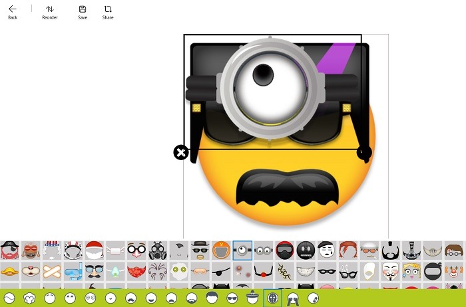Pick the single-eye minion goggle thumbnail
Viewport: 466px width, 307px height.
(x=242, y=251)
